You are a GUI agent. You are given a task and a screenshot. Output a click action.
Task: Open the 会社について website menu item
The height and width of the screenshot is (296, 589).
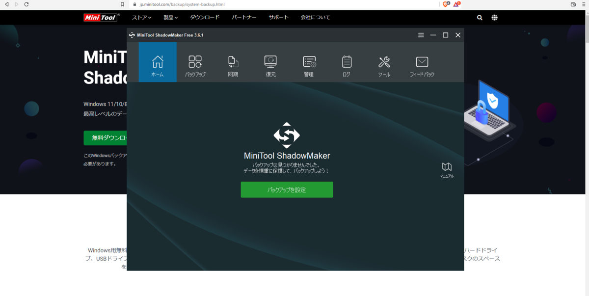315,17
